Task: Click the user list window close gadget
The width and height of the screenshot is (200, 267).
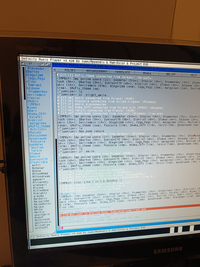Action: point(23,63)
